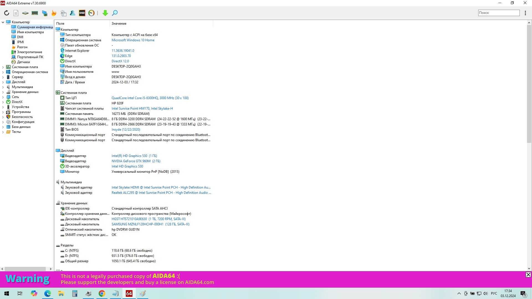
Task: Click the Refresh toolbar icon
Action: point(7,13)
